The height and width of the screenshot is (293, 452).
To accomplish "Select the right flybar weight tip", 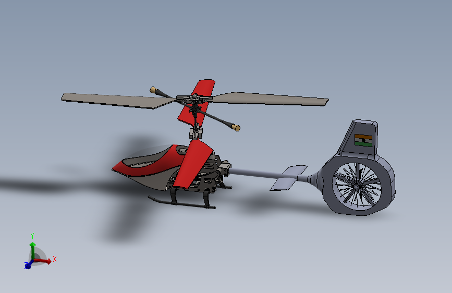I will pos(236,127).
